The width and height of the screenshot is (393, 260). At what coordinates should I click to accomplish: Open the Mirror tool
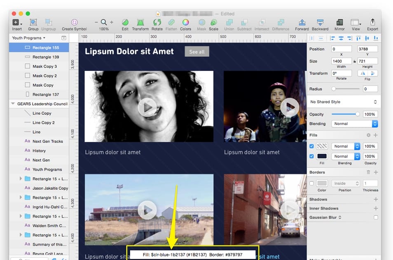[339, 23]
